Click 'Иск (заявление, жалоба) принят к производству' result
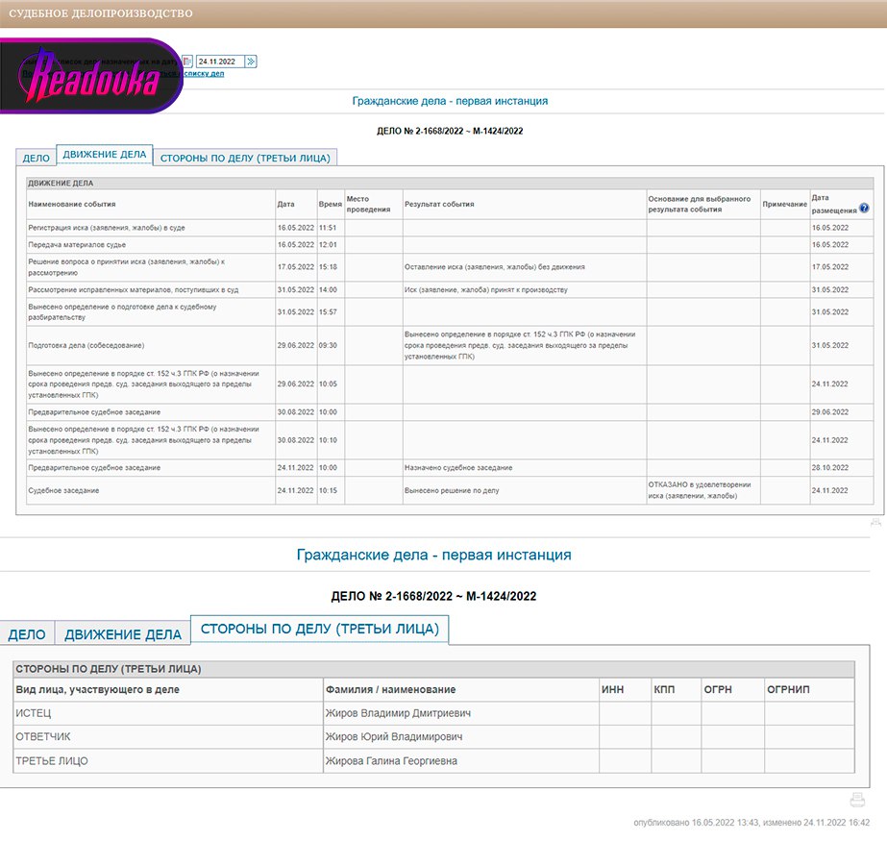This screenshot has width=887, height=841. pyautogui.click(x=486, y=289)
